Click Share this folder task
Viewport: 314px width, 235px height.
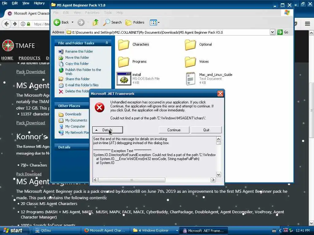click(77, 79)
